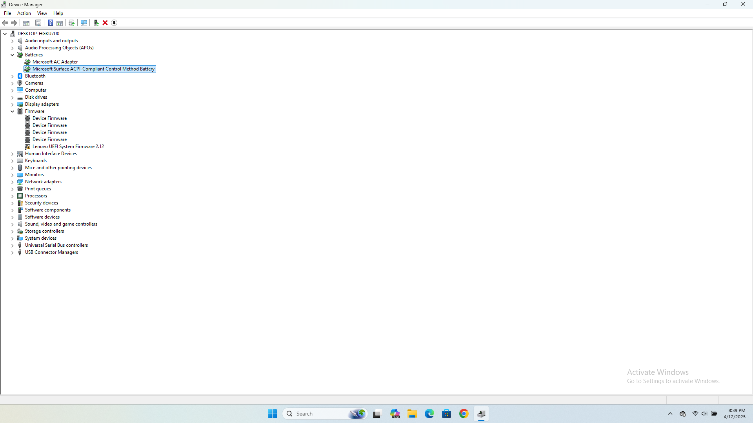Open Google Chrome from the taskbar
753x423 pixels.
coord(464,414)
